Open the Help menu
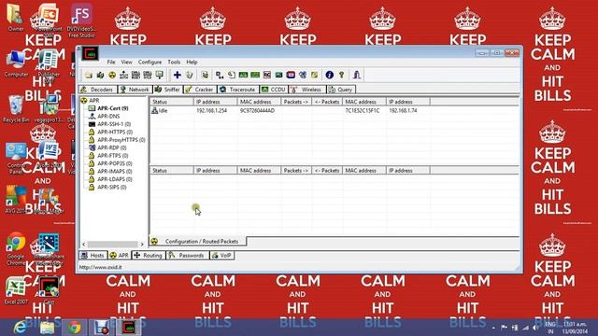Viewport: 598px width, 336px height. click(x=192, y=63)
